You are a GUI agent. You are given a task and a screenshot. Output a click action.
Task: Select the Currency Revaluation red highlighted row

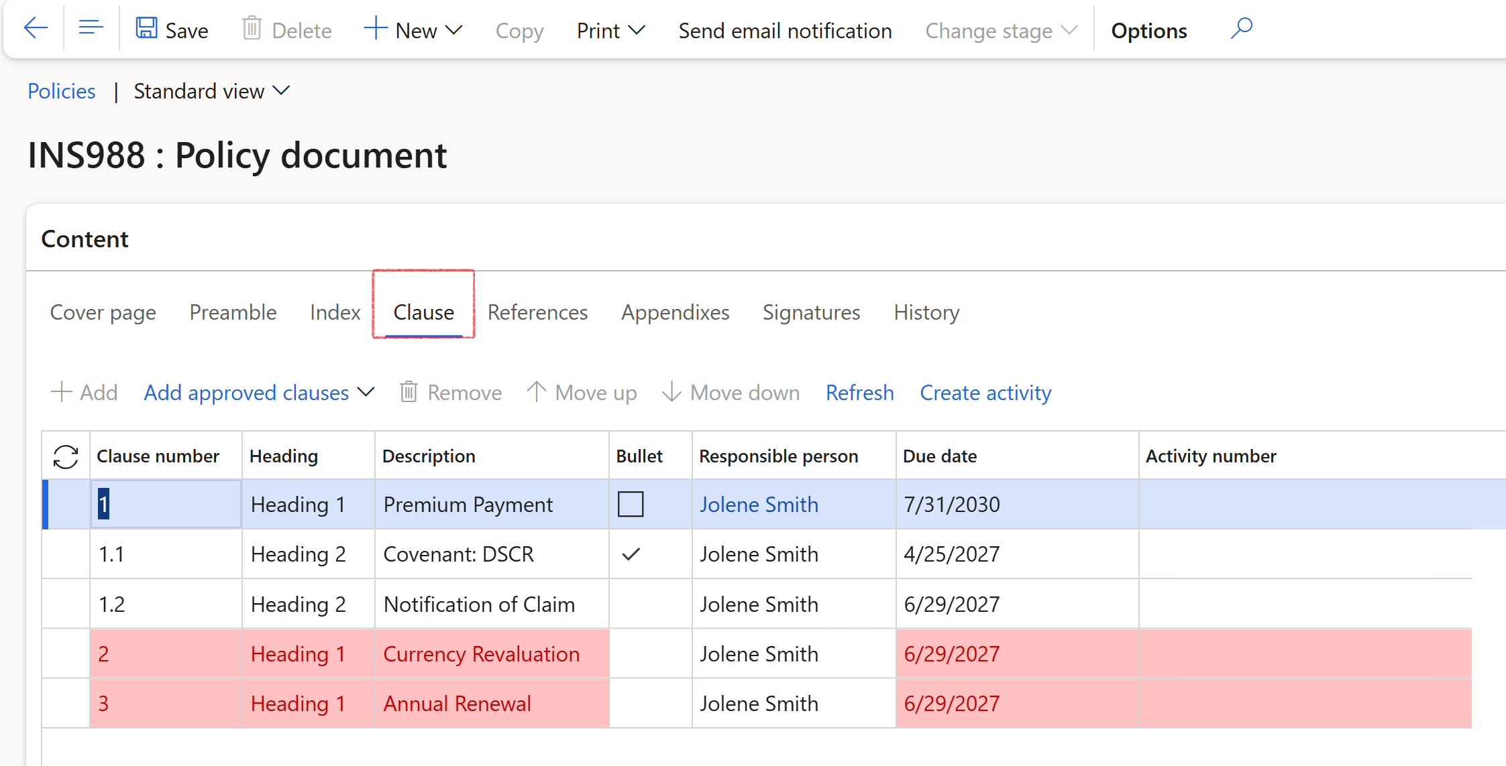coord(481,654)
